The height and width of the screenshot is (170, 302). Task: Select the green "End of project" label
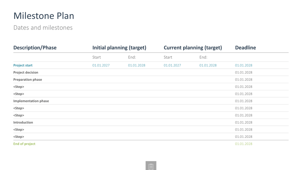tap(24, 144)
